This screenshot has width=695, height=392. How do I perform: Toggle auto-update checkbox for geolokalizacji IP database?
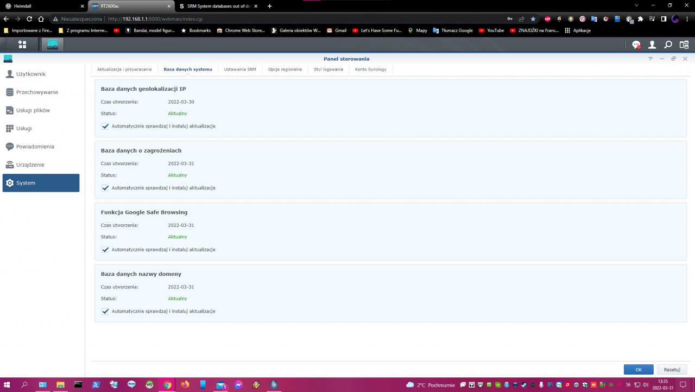pos(105,126)
